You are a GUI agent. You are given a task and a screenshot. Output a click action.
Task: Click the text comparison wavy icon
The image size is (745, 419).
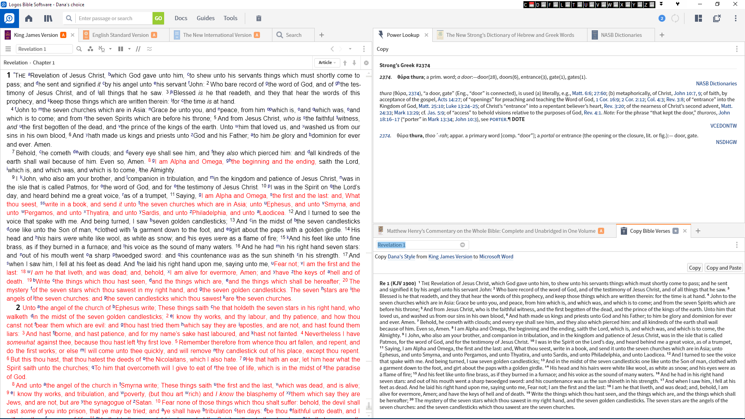[149, 49]
